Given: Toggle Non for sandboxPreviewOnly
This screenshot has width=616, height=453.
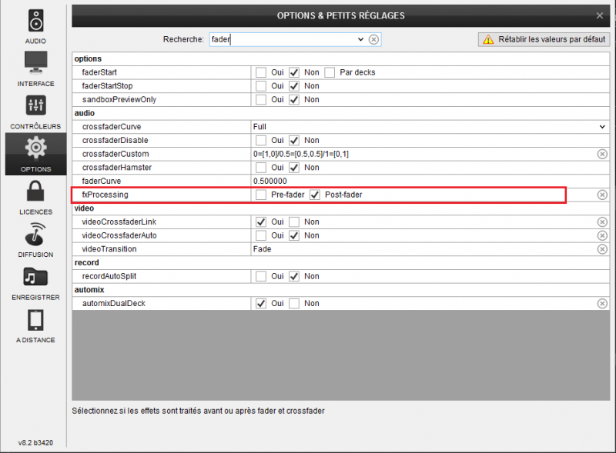Looking at the screenshot, I should [294, 100].
